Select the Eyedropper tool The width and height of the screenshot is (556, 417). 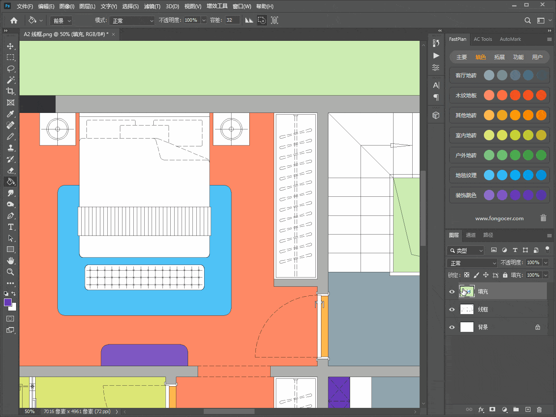click(10, 114)
